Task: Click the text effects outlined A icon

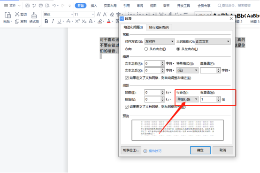Action: click(x=91, y=21)
